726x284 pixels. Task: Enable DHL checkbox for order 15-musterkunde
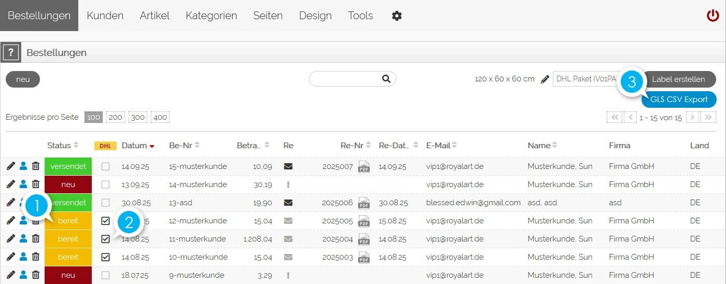(106, 167)
